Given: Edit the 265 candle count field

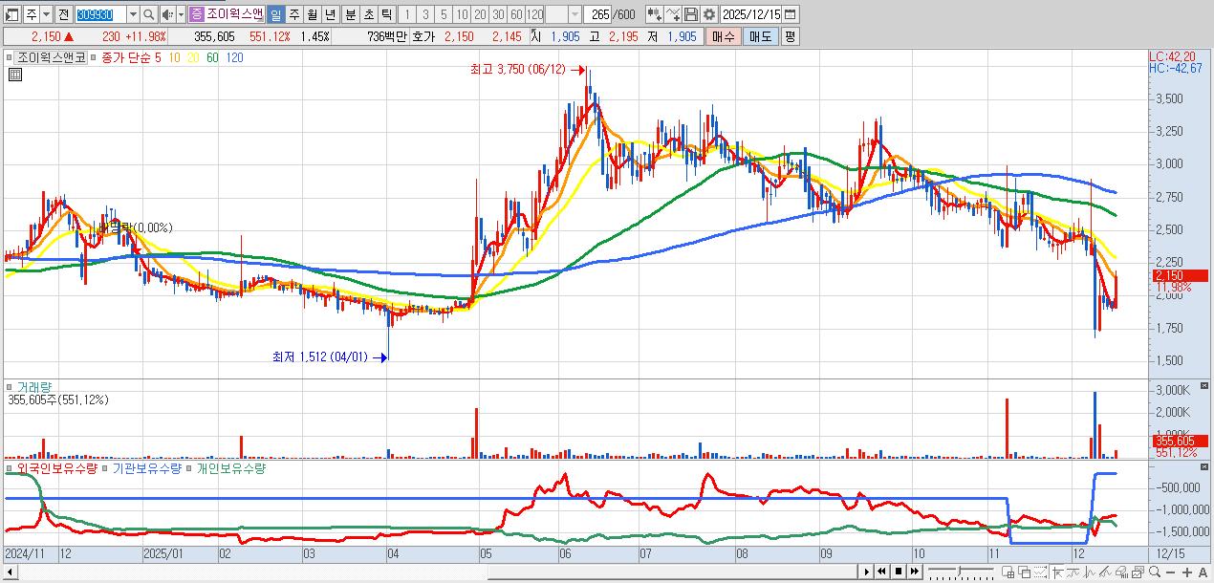Looking at the screenshot, I should click(x=596, y=14).
